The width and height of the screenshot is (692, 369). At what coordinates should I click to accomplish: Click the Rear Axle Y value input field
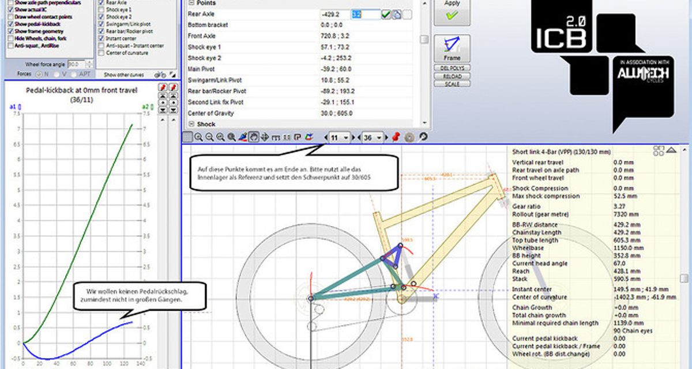click(x=366, y=14)
